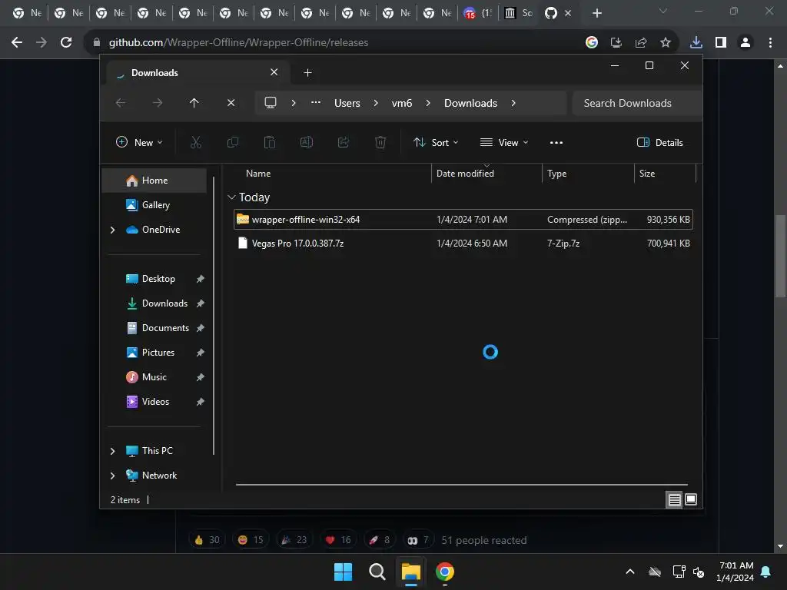The height and width of the screenshot is (590, 787).
Task: Open Windows Start menu
Action: 343,572
